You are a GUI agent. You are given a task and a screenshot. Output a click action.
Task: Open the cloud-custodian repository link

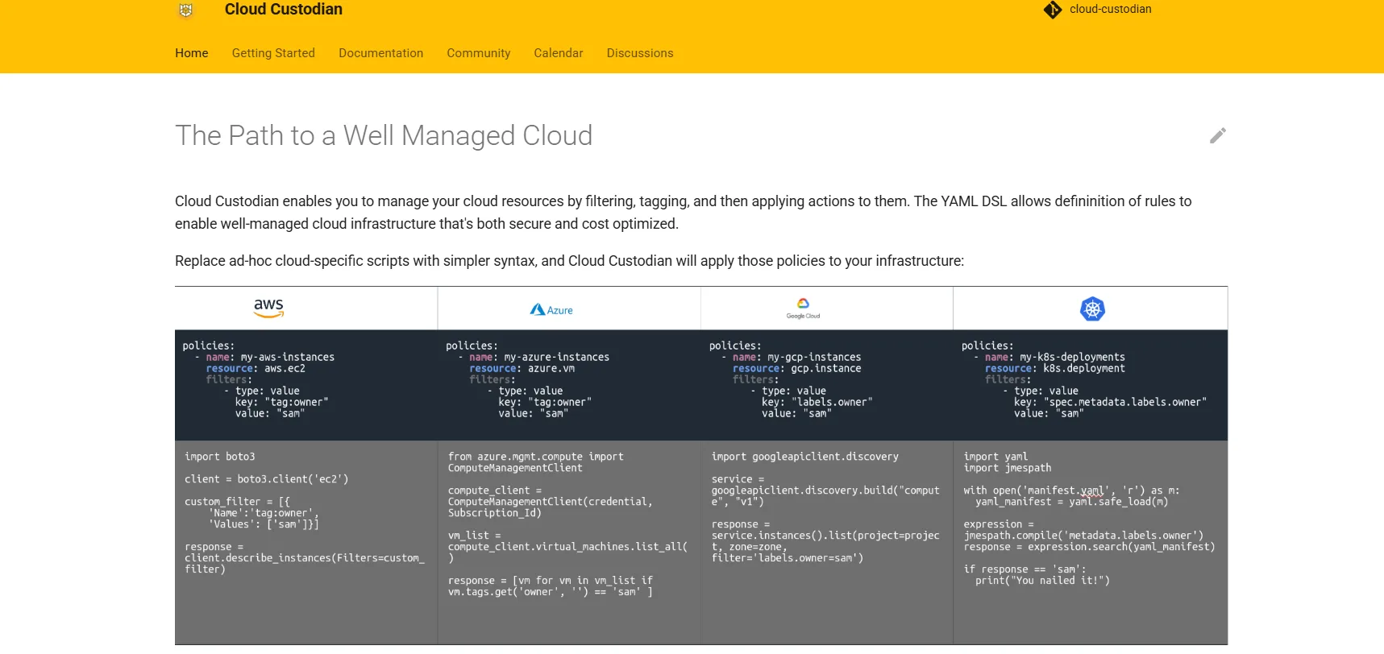coord(1110,10)
